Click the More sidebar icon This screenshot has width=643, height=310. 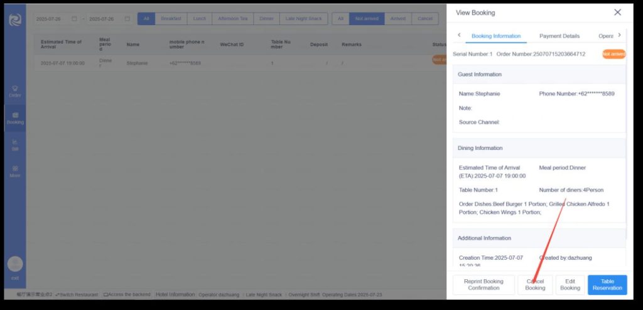click(15, 171)
